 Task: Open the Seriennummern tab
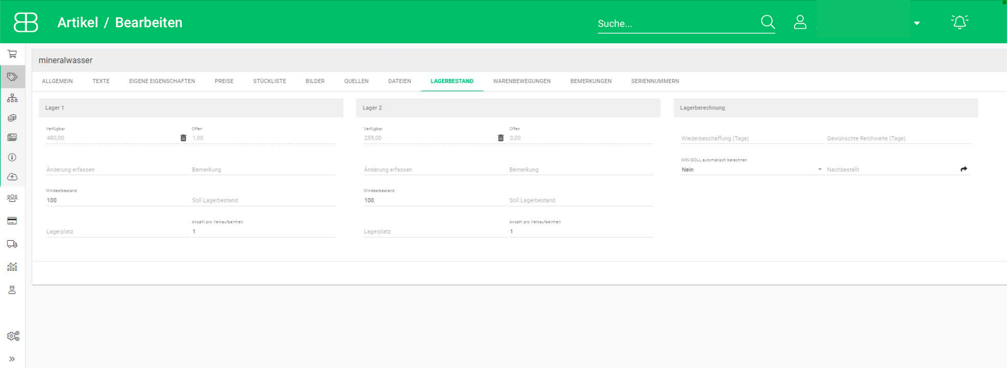click(x=655, y=81)
